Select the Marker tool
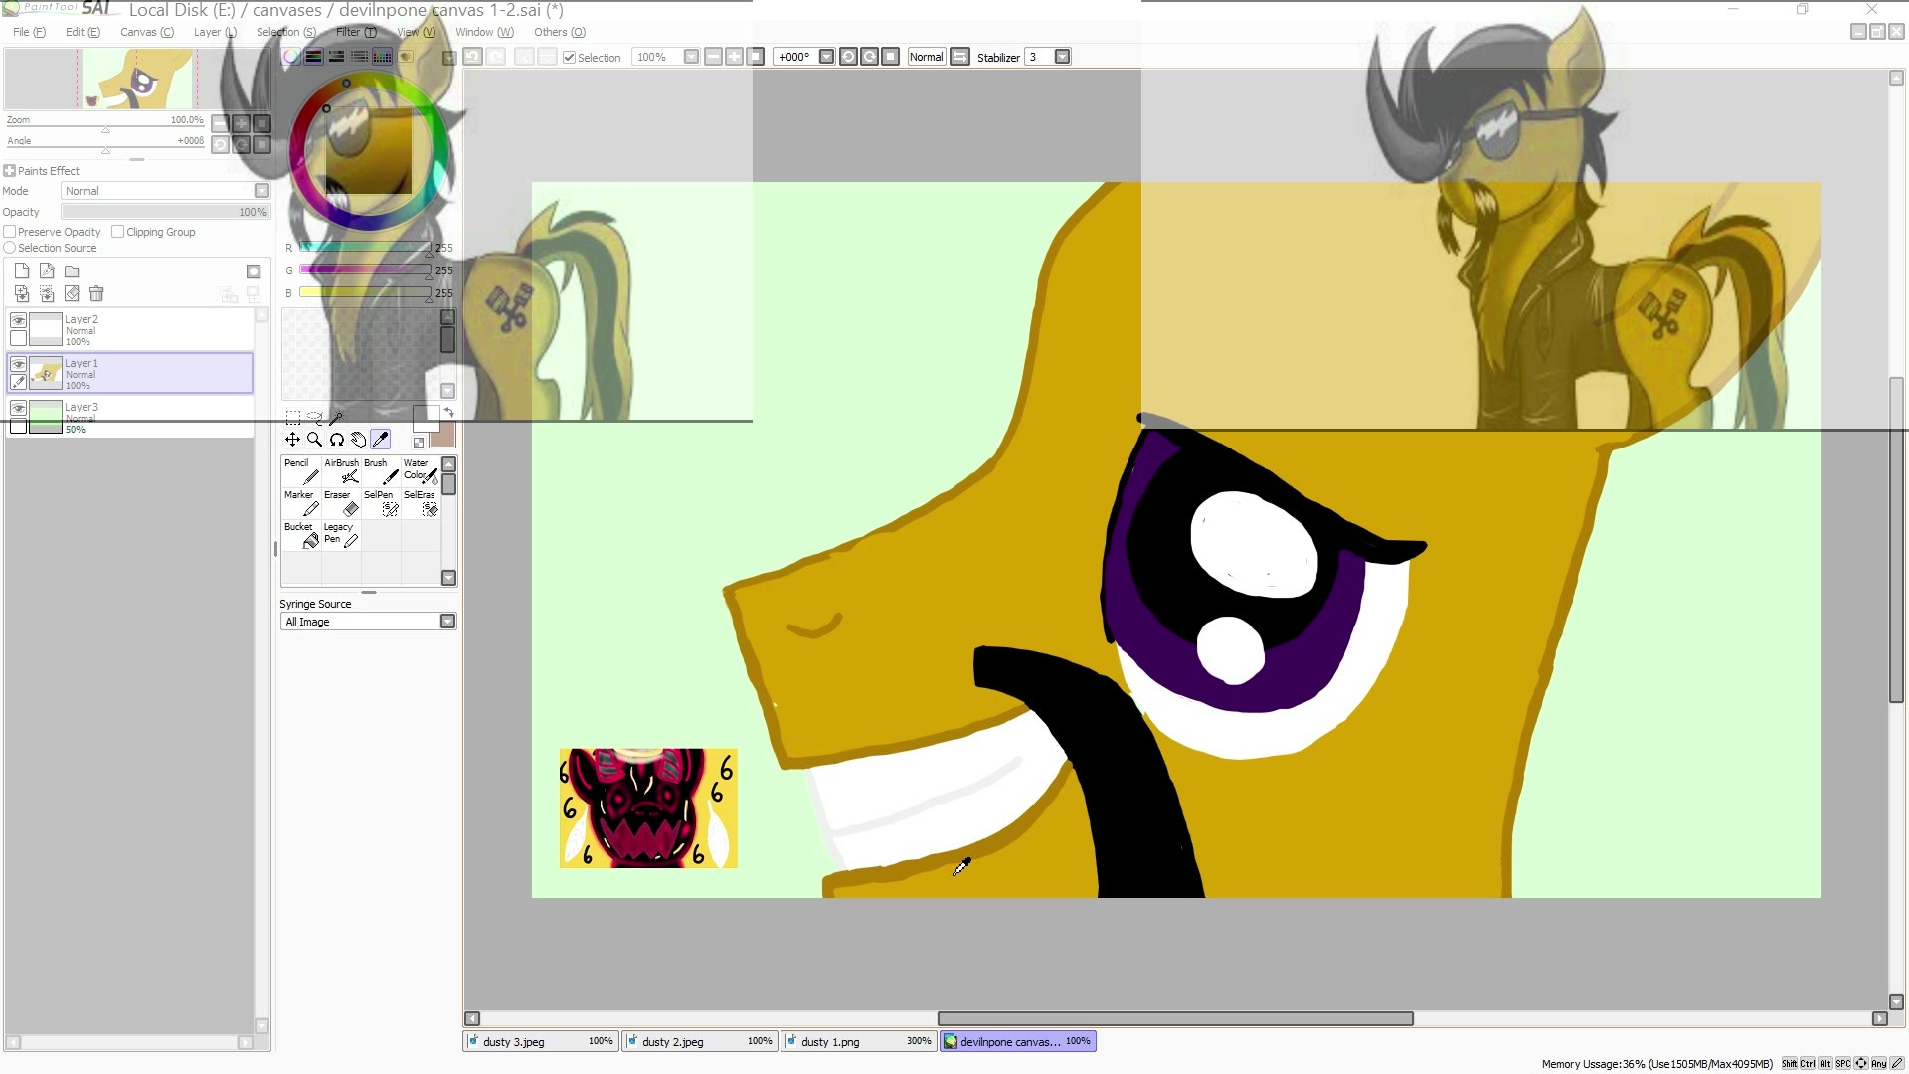1909x1074 pixels. coord(301,503)
